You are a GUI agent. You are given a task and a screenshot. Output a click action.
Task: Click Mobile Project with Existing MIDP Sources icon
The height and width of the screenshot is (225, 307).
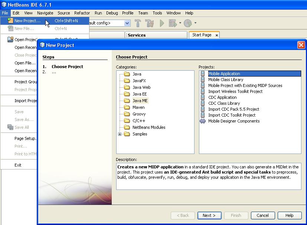(x=203, y=85)
